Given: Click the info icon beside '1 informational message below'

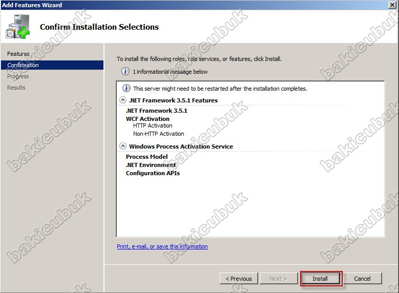Looking at the screenshot, I should point(125,71).
